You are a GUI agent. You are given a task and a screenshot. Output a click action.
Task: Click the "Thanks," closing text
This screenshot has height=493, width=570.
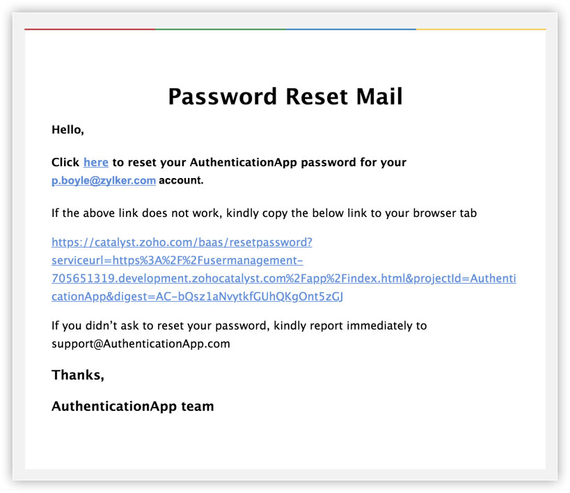[78, 375]
